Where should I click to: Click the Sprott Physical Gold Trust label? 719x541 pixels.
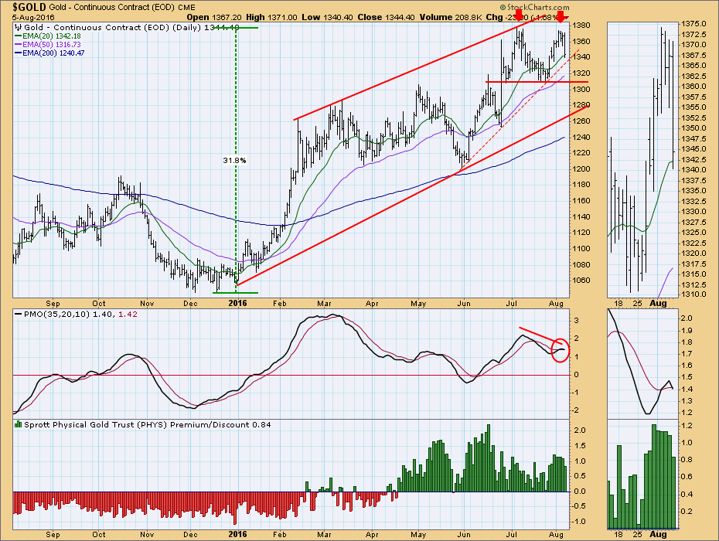(x=116, y=424)
